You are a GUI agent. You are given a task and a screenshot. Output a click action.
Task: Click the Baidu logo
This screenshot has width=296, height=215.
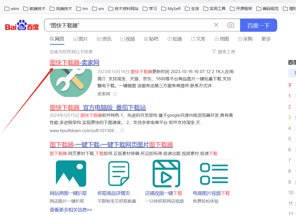point(22,25)
